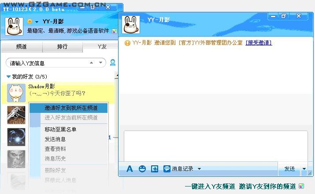Click the small picture icon after signature text

[x=115, y=31]
